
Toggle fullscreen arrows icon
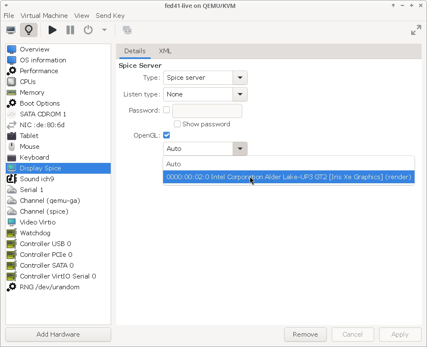tap(416, 30)
